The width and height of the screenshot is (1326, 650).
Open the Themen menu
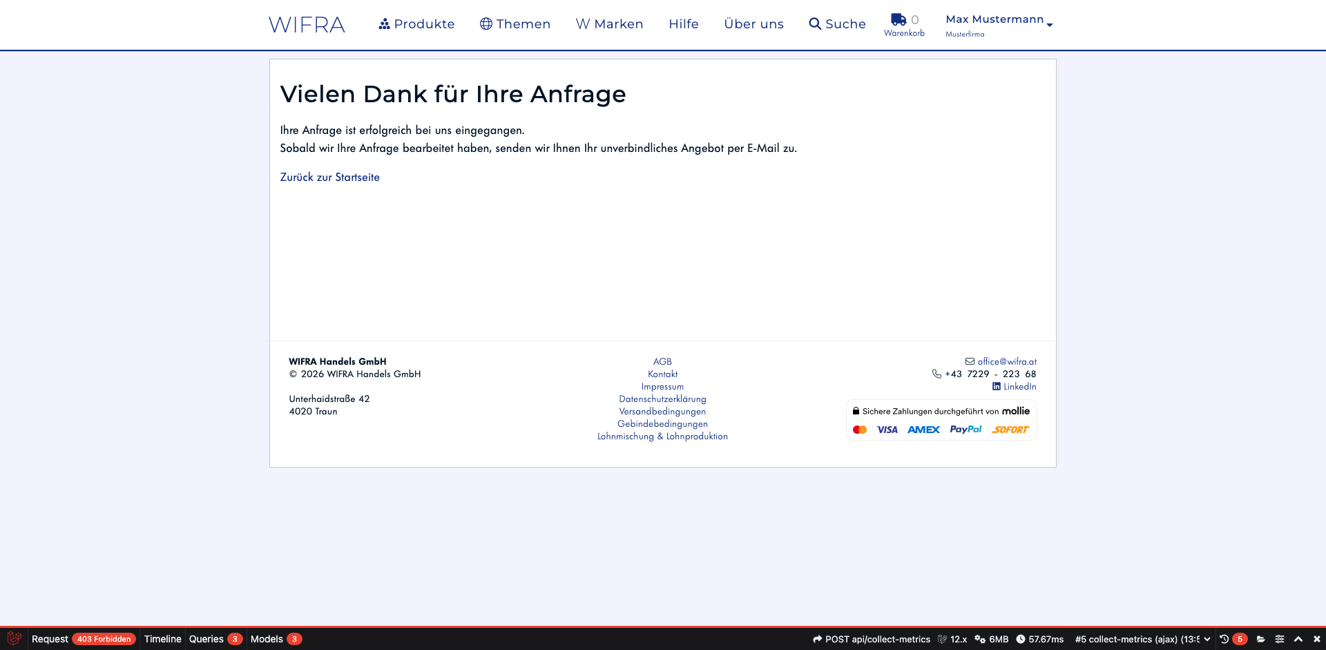click(515, 24)
